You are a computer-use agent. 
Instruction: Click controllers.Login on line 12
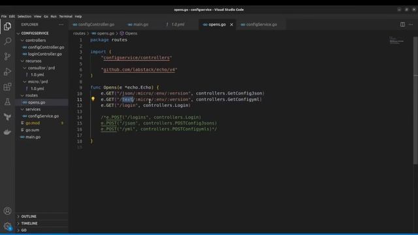click(165, 106)
